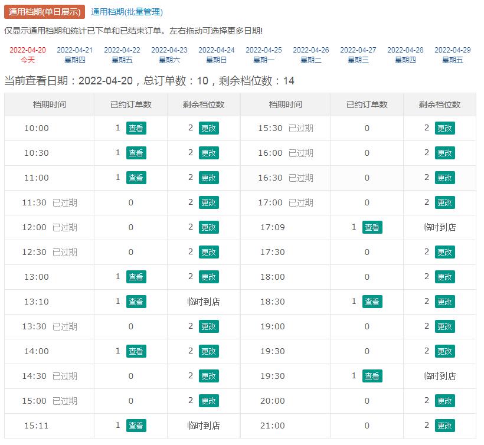Switch to 通用档期(批量管理) tab

[126, 12]
